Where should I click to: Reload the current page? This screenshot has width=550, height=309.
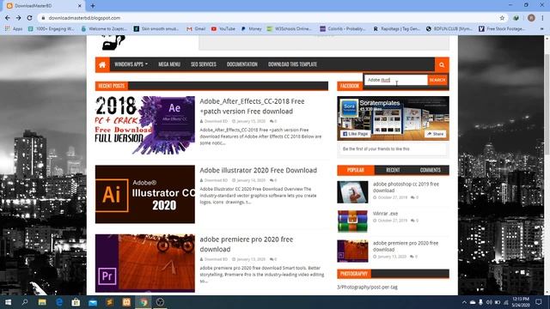(30, 18)
